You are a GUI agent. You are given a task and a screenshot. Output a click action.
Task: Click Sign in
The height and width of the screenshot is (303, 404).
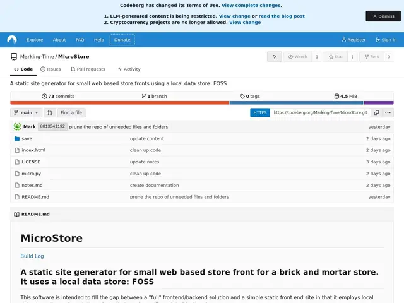click(x=386, y=40)
